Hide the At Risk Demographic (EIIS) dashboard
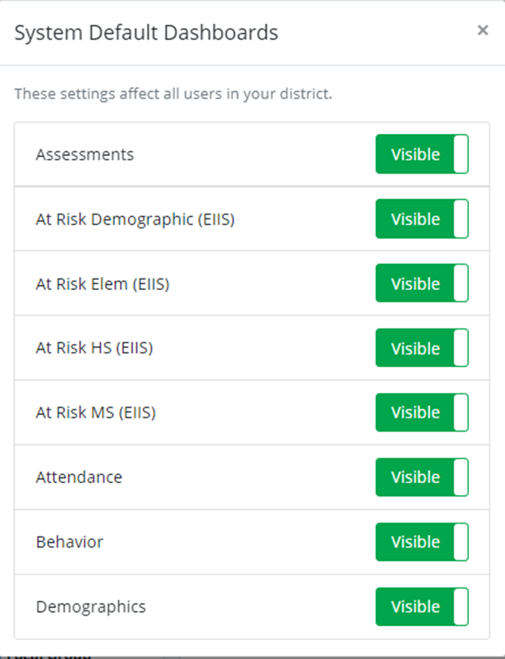The height and width of the screenshot is (659, 505). tap(422, 219)
